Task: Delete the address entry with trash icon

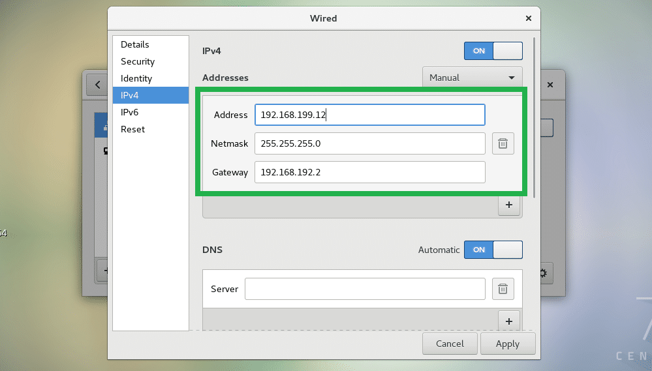Action: pyautogui.click(x=503, y=143)
